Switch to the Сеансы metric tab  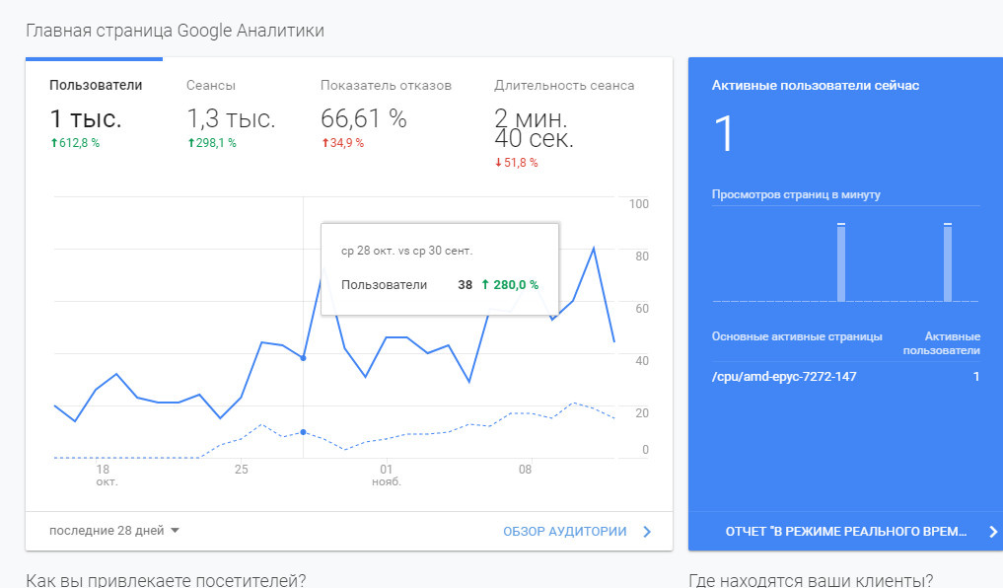coord(211,86)
